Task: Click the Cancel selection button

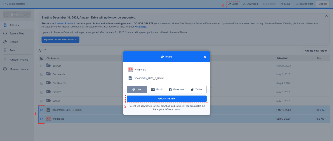Action: (x=323, y=4)
